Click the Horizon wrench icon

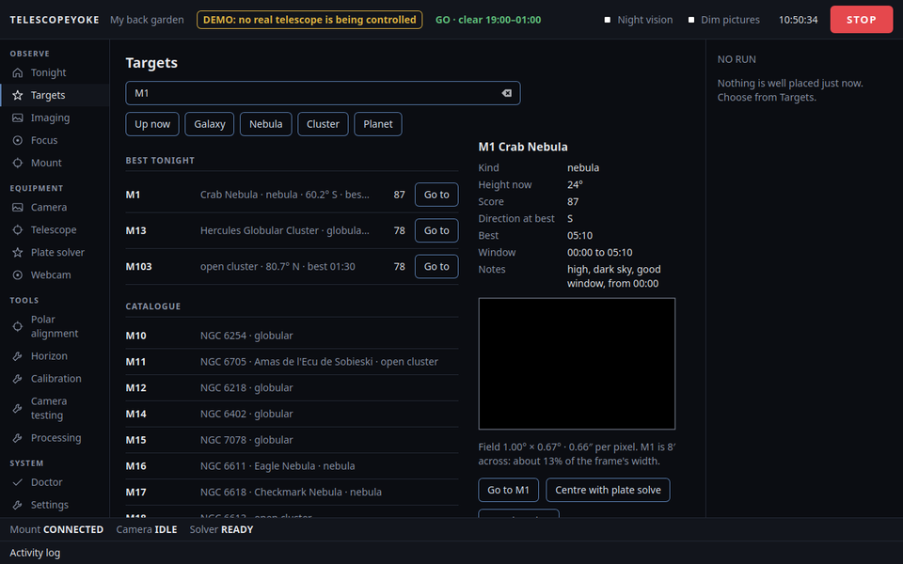tap(18, 355)
